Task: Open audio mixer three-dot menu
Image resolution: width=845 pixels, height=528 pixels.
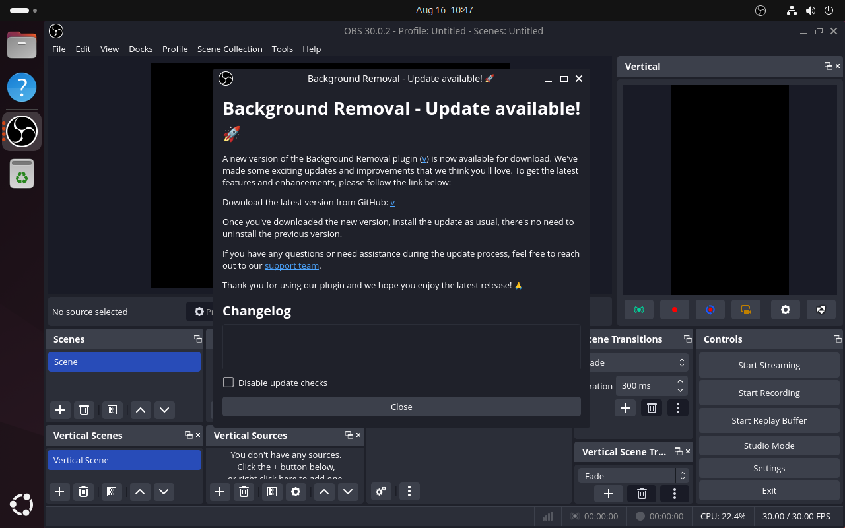Action: pyautogui.click(x=409, y=491)
